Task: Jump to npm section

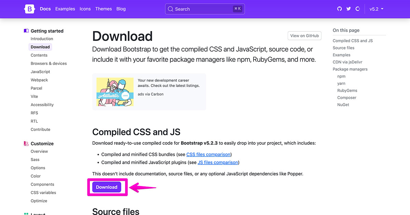Action: [x=341, y=76]
